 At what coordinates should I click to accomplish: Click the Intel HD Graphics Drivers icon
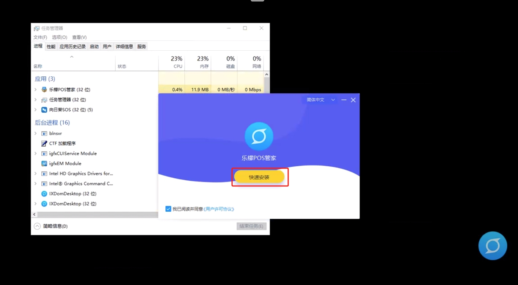click(44, 173)
